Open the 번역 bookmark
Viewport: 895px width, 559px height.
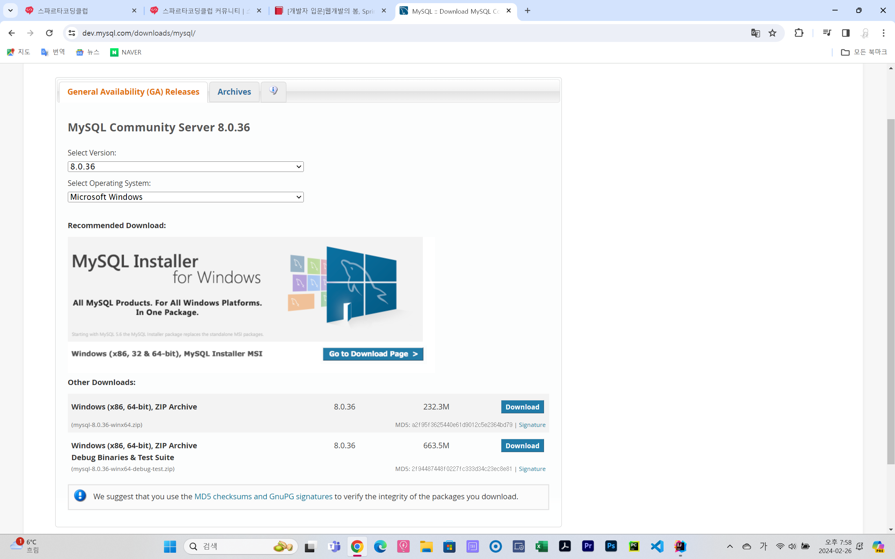(53, 52)
